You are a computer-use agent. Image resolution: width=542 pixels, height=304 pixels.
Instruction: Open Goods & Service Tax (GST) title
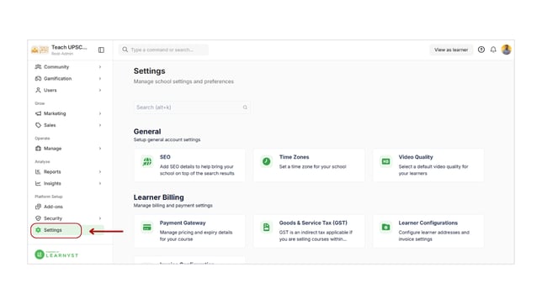pyautogui.click(x=313, y=223)
